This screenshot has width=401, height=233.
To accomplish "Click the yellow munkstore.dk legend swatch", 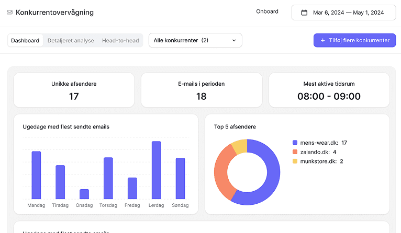I will click(295, 161).
